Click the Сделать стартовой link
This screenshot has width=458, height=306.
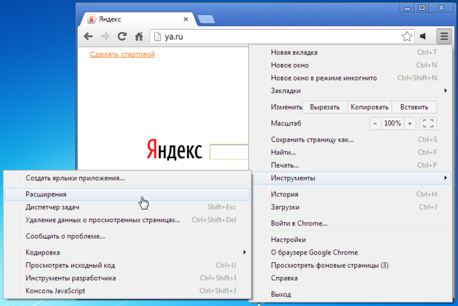122,54
